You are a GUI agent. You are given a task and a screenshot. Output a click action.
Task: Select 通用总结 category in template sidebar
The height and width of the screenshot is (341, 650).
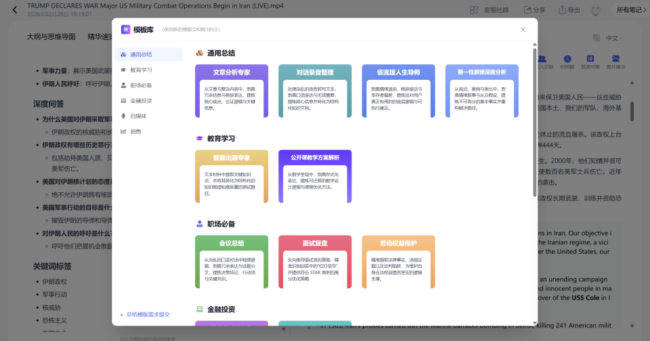coord(149,54)
